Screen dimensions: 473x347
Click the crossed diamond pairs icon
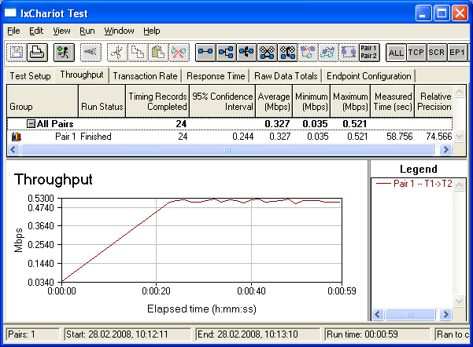[x=267, y=53]
